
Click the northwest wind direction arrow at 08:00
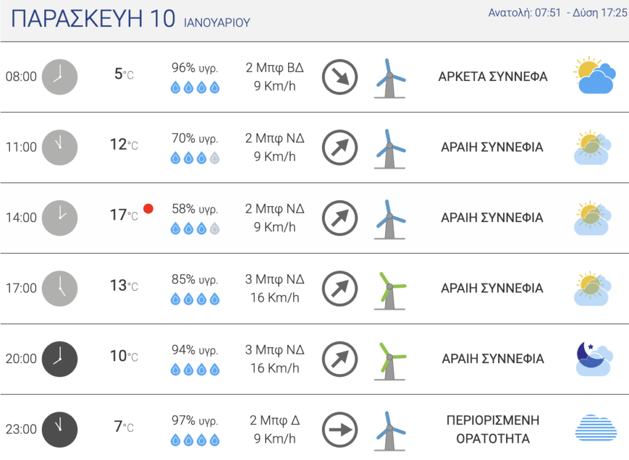(x=340, y=77)
